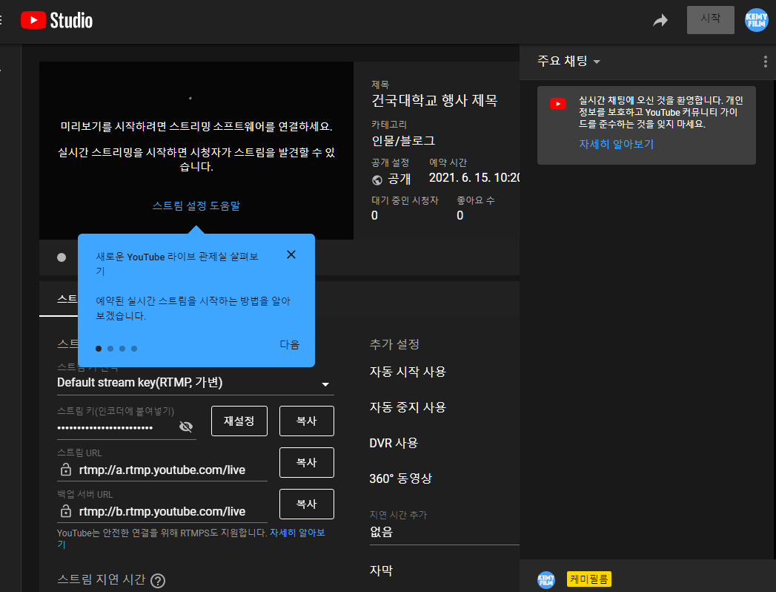Viewport: 776px width, 592px height.
Task: Open the share arrow icon
Action: pyautogui.click(x=660, y=20)
